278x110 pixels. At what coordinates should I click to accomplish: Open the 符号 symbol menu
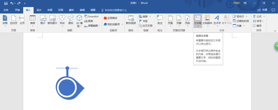tap(258, 21)
